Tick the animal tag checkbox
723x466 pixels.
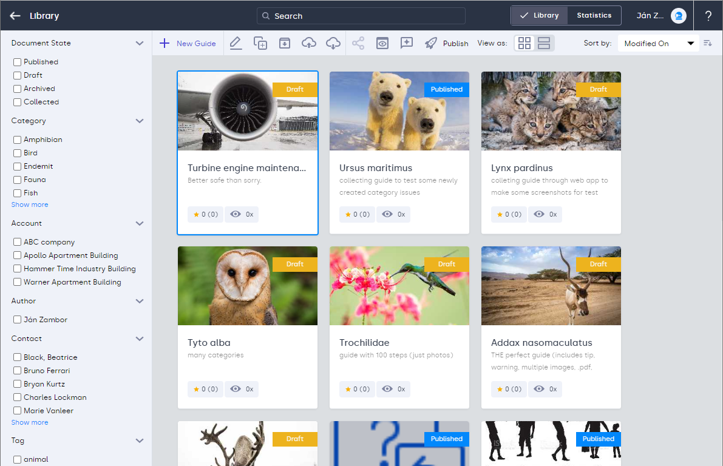pos(17,459)
